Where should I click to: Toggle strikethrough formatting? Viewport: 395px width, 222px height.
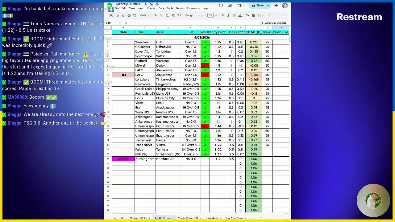click(x=234, y=15)
